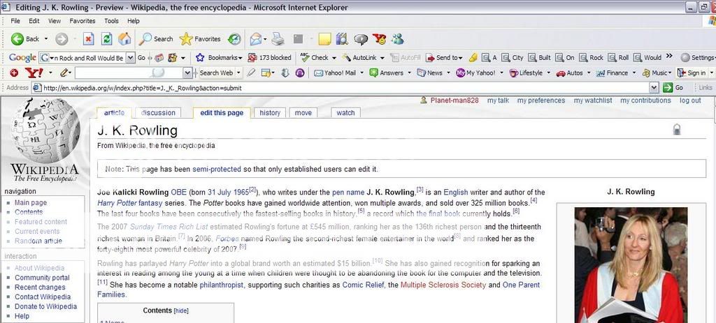The image size is (716, 323).
Task: Click the J. K. Rowling photo
Action: (x=631, y=265)
